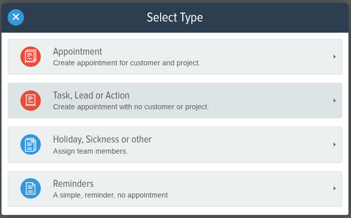Click the Select Type title text
351x218 pixels.
click(175, 17)
